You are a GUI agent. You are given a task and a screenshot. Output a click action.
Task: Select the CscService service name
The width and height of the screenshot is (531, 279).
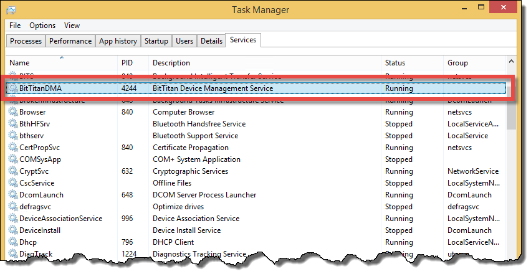[37, 183]
